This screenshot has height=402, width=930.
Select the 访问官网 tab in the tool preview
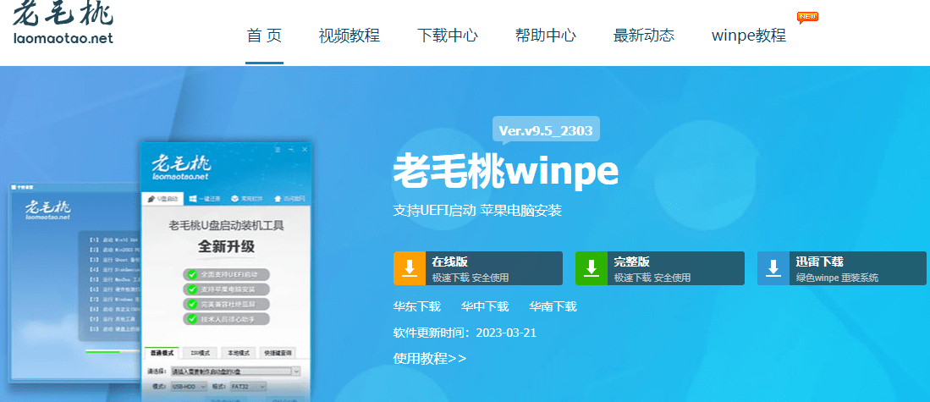click(x=289, y=199)
